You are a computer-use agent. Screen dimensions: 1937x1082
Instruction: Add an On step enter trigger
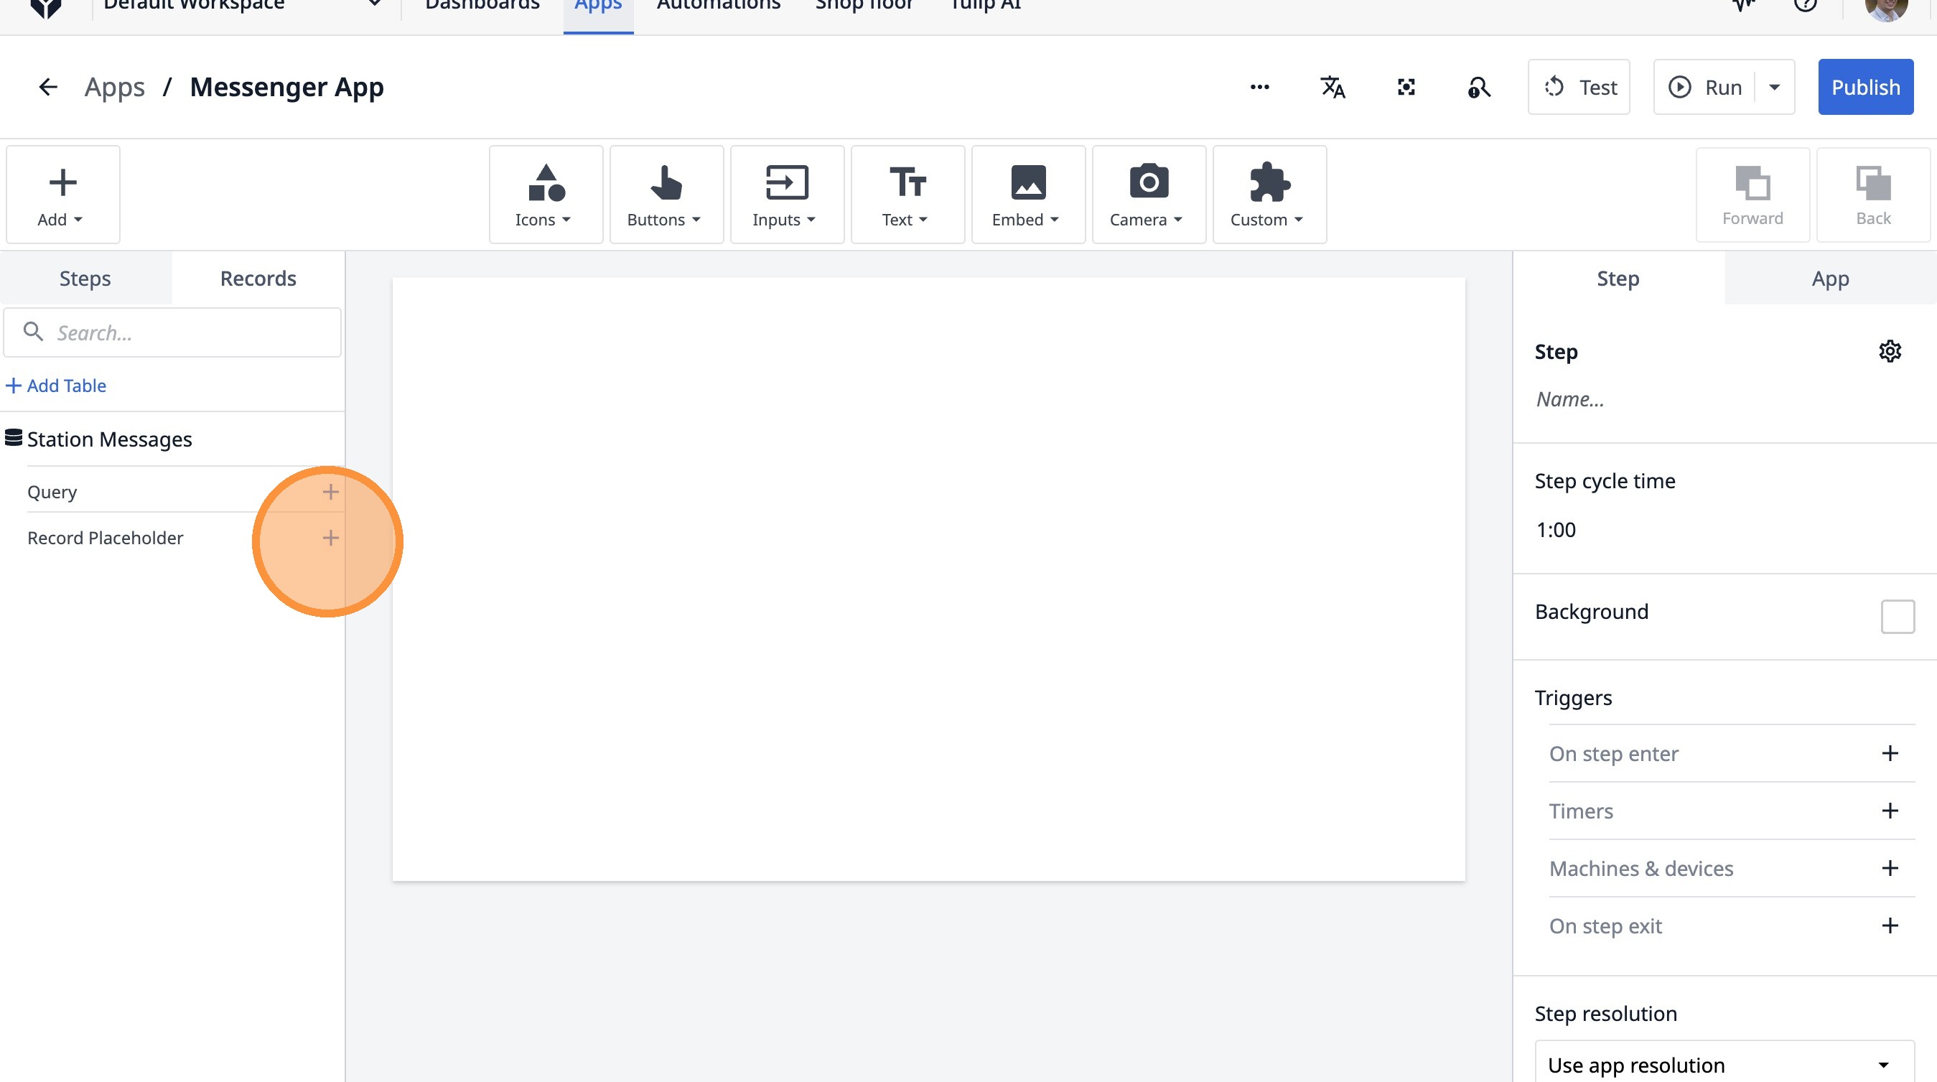pyautogui.click(x=1890, y=753)
